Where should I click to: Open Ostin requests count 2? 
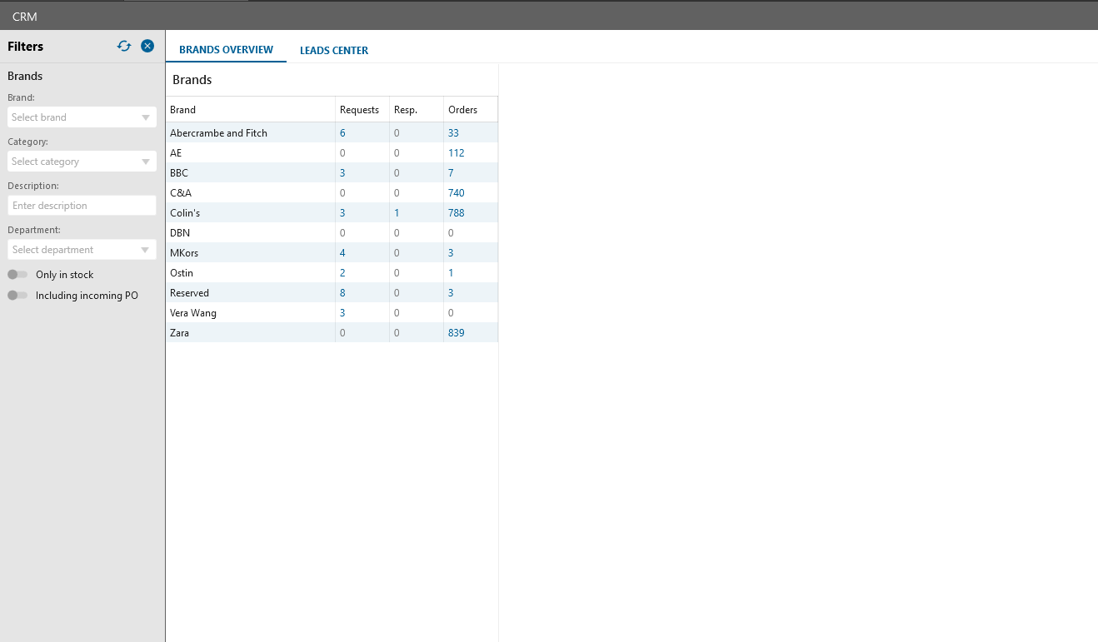click(x=342, y=273)
